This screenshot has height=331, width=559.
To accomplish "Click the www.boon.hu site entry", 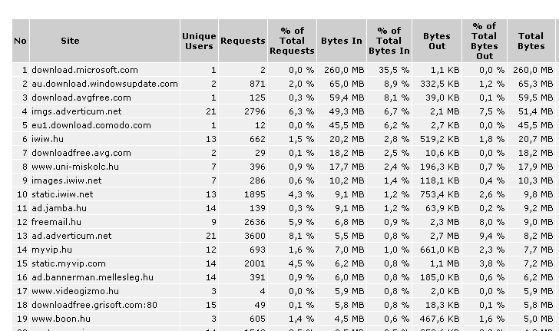I will [61, 319].
